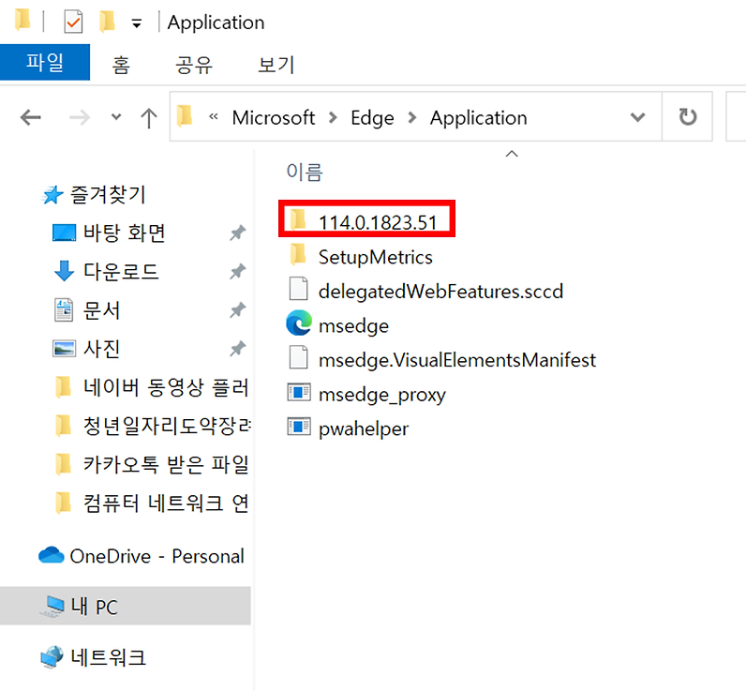Screen dimensions: 746x691
Task: Click the title bar folder system icon
Action: click(22, 21)
